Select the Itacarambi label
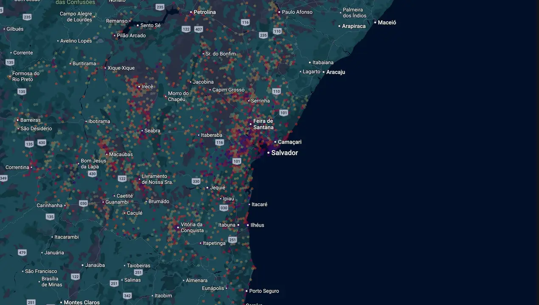Screen dimensions: 539x305 pyautogui.click(x=67, y=237)
